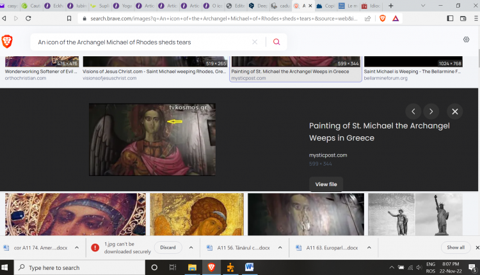Viewport: 480px width, 275px height.
Task: Discard the insecure 1.jpg download
Action: click(x=168, y=247)
